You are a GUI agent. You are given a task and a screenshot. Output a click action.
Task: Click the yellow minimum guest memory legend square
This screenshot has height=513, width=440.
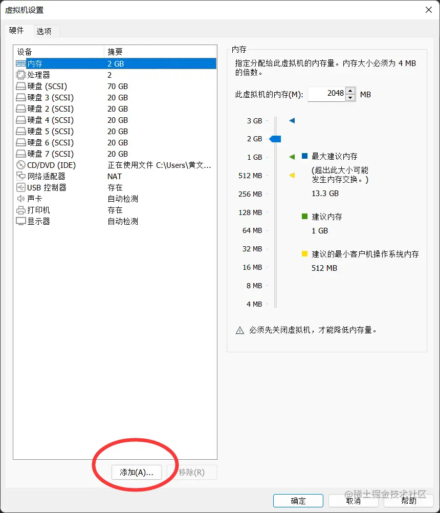[304, 253]
